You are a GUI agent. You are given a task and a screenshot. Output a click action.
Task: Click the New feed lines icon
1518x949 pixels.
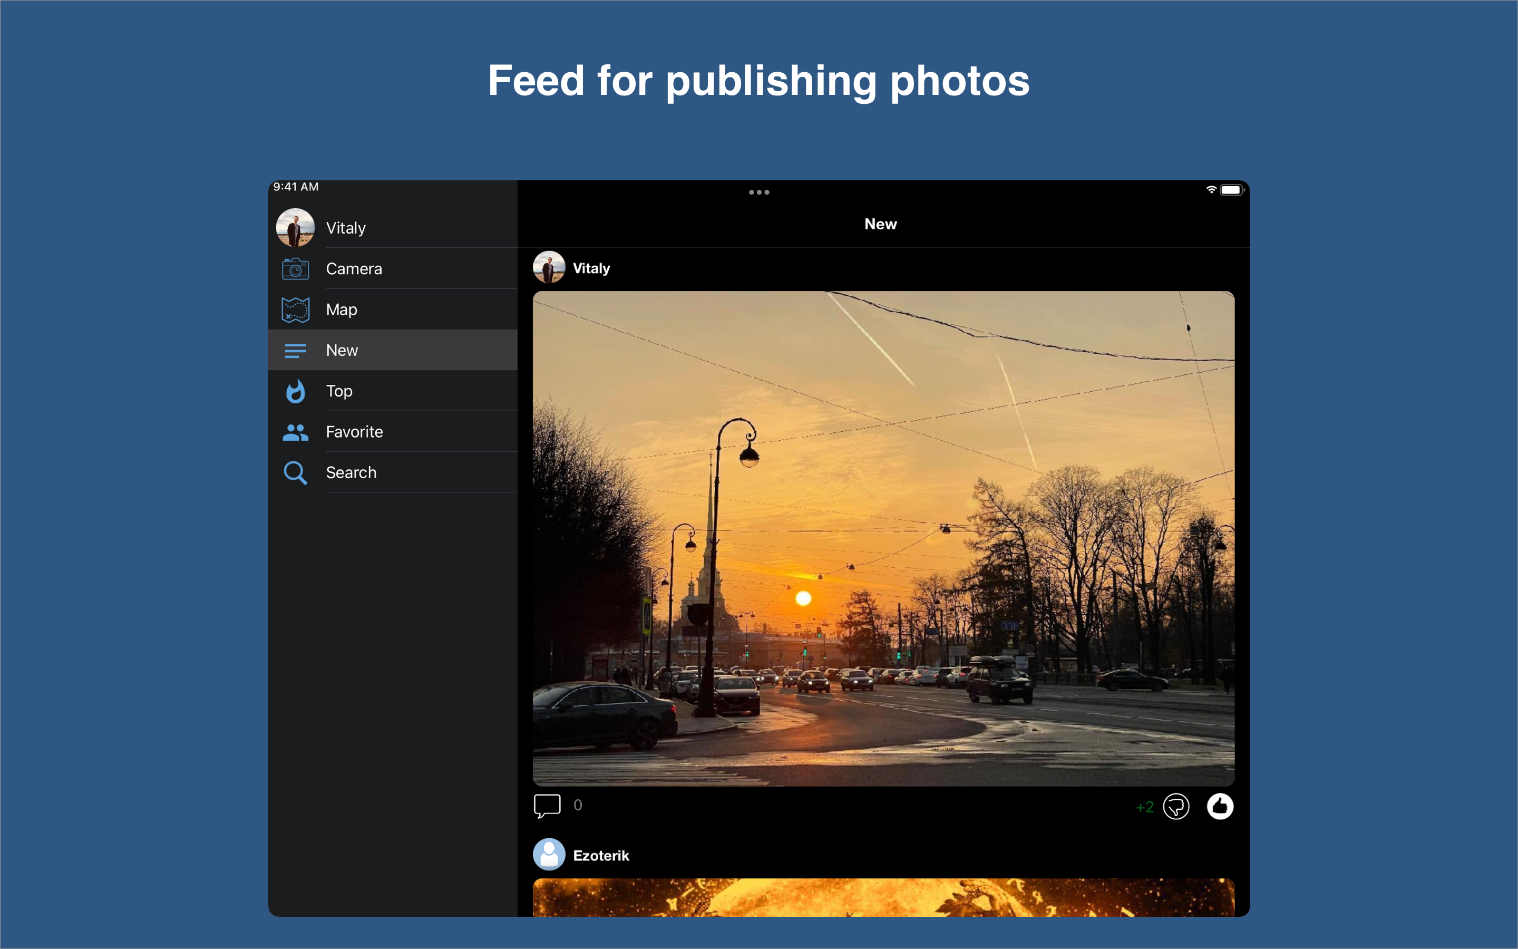[x=295, y=350]
